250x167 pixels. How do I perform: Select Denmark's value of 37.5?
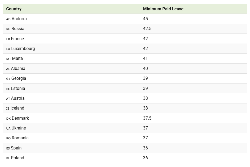[147, 118]
